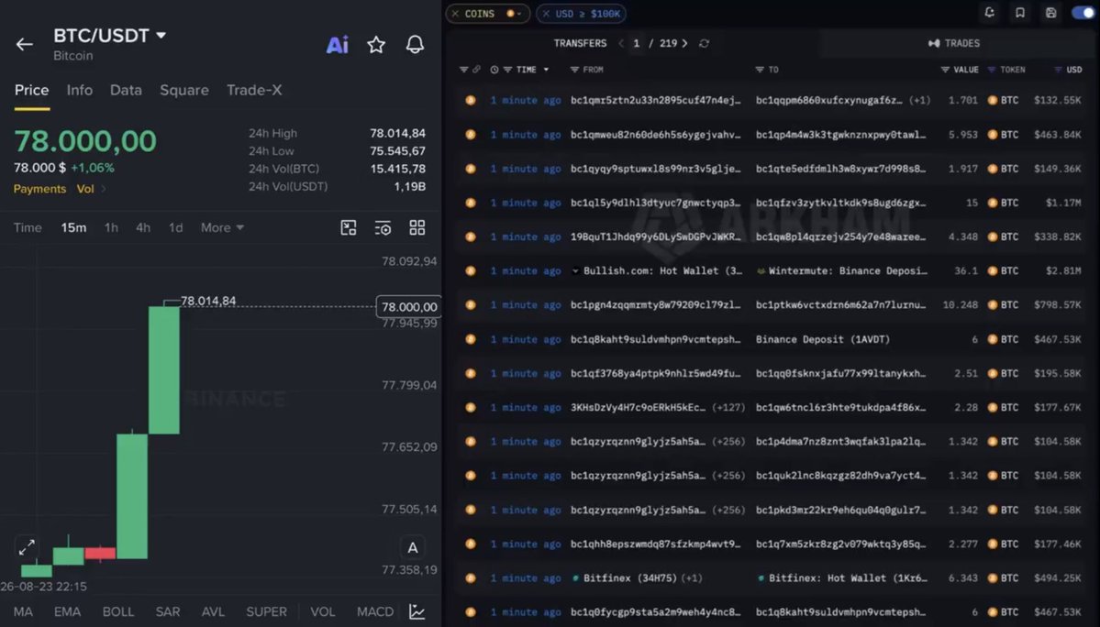Click the Payments link
Image resolution: width=1100 pixels, height=627 pixels.
click(39, 189)
